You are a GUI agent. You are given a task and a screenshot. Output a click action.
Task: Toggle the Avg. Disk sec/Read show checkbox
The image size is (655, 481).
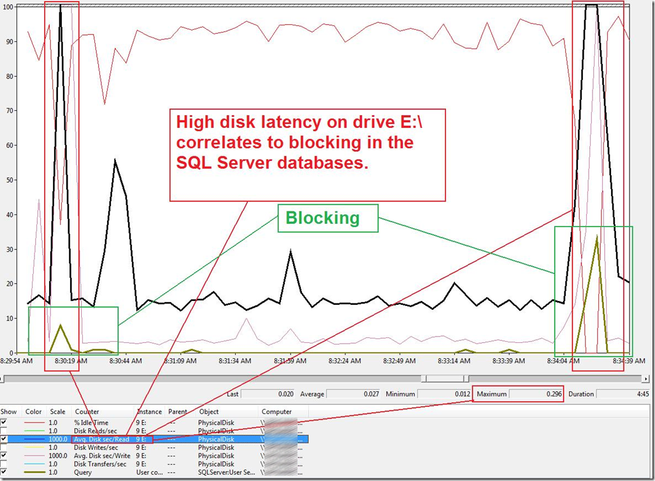coord(4,439)
